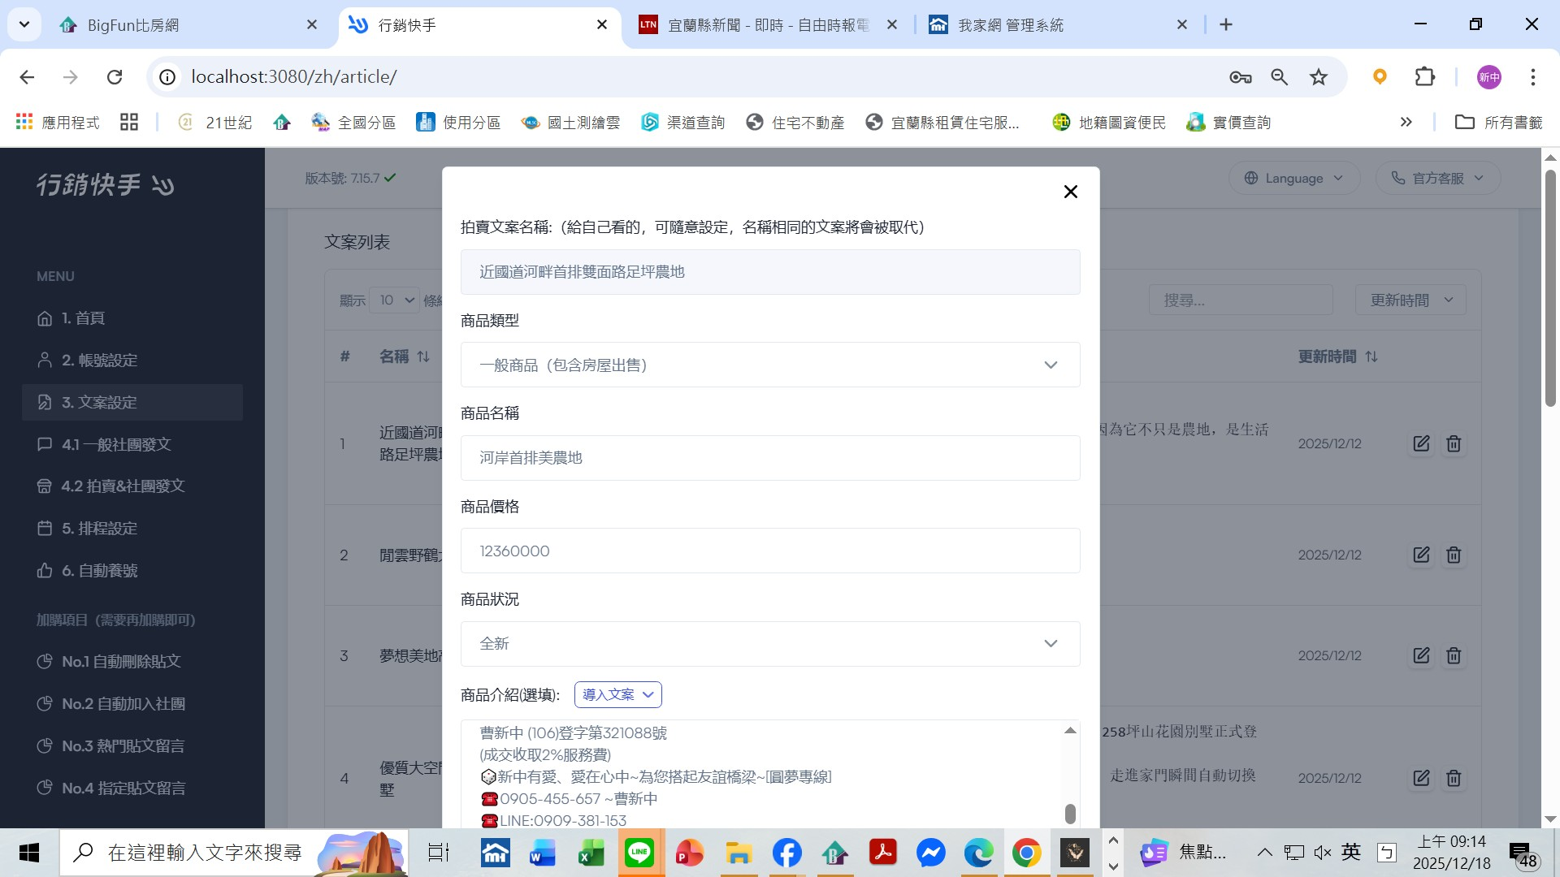Sort the list by 名稱 column arrows
The image size is (1560, 877).
[423, 356]
